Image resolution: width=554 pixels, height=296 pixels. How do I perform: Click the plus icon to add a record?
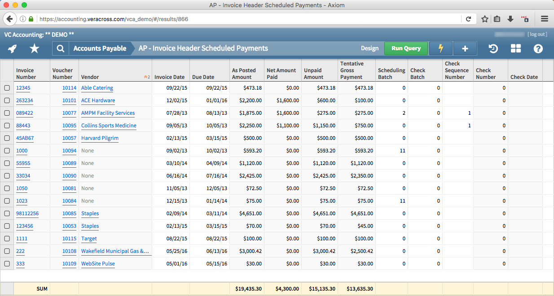pyautogui.click(x=465, y=48)
